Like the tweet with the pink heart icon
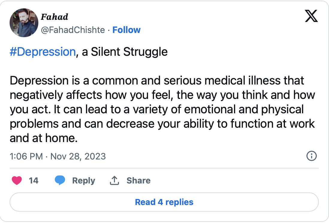 [x=17, y=180]
